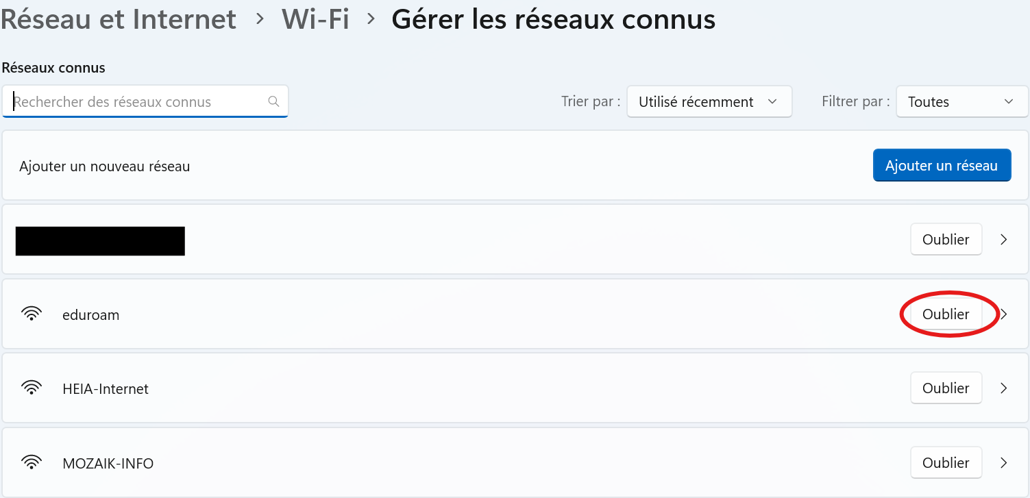
Task: Forget the MOZAIK-INFO network
Action: coord(946,463)
